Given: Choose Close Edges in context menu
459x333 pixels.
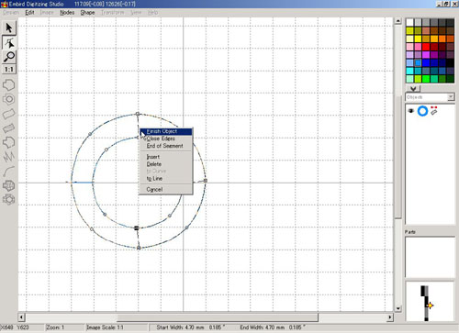Looking at the screenshot, I should click(x=166, y=139).
